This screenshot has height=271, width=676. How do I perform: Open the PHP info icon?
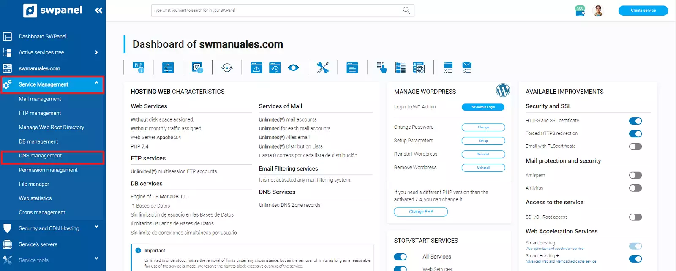point(139,68)
